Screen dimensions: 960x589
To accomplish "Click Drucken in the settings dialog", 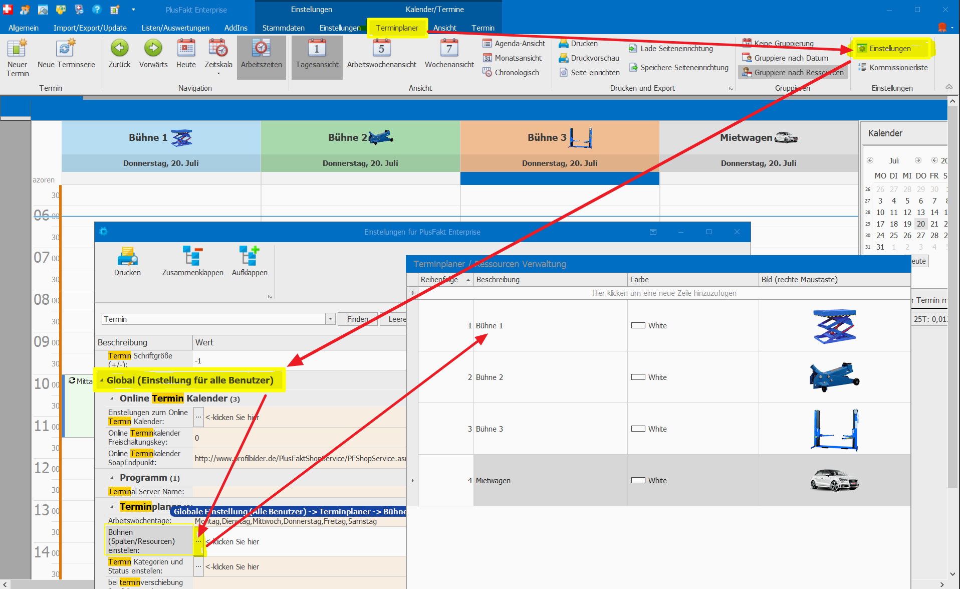I will [x=128, y=261].
